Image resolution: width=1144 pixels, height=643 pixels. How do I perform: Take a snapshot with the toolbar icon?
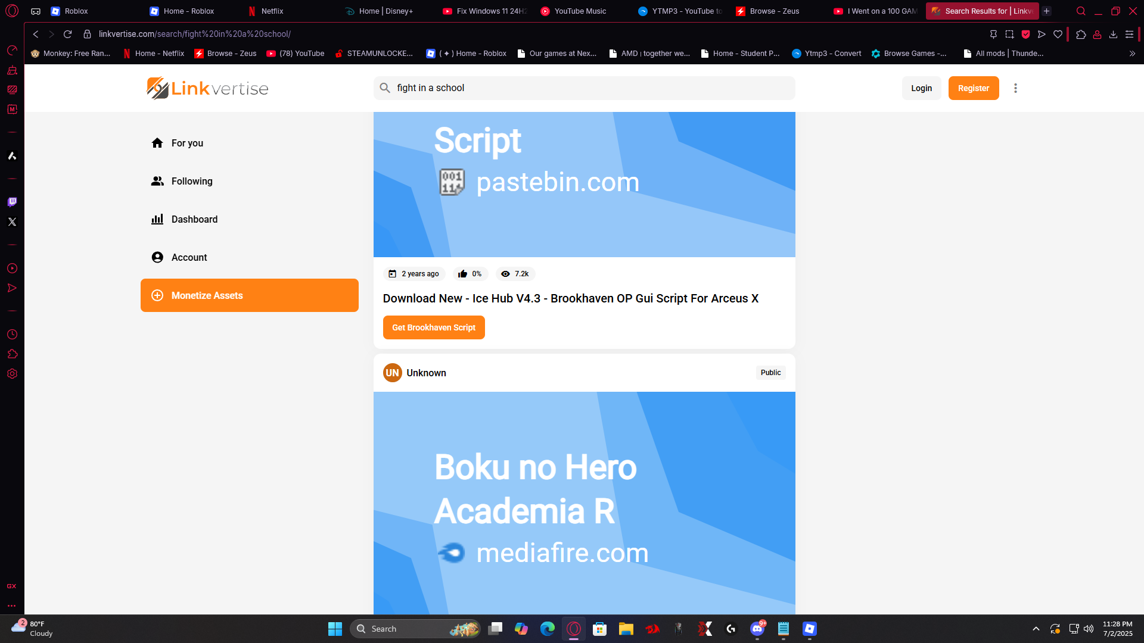point(1009,34)
